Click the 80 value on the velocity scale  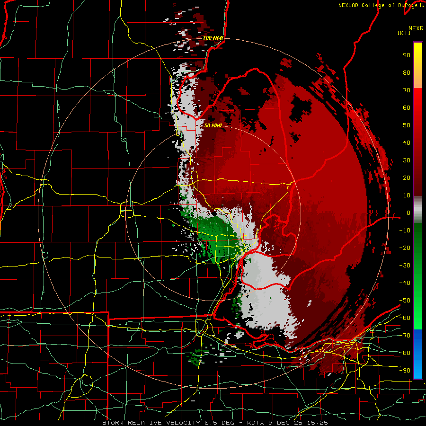pyautogui.click(x=407, y=72)
